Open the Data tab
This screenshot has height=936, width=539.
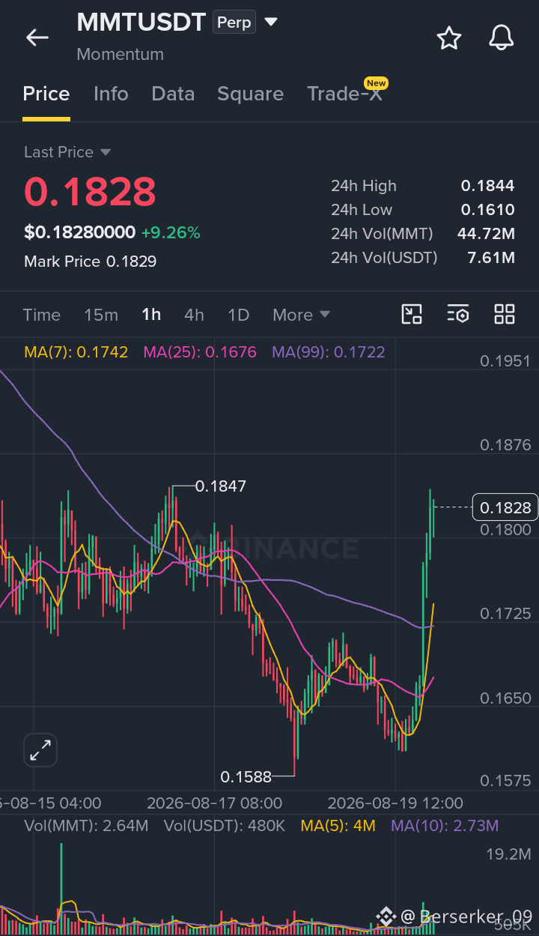coord(173,94)
